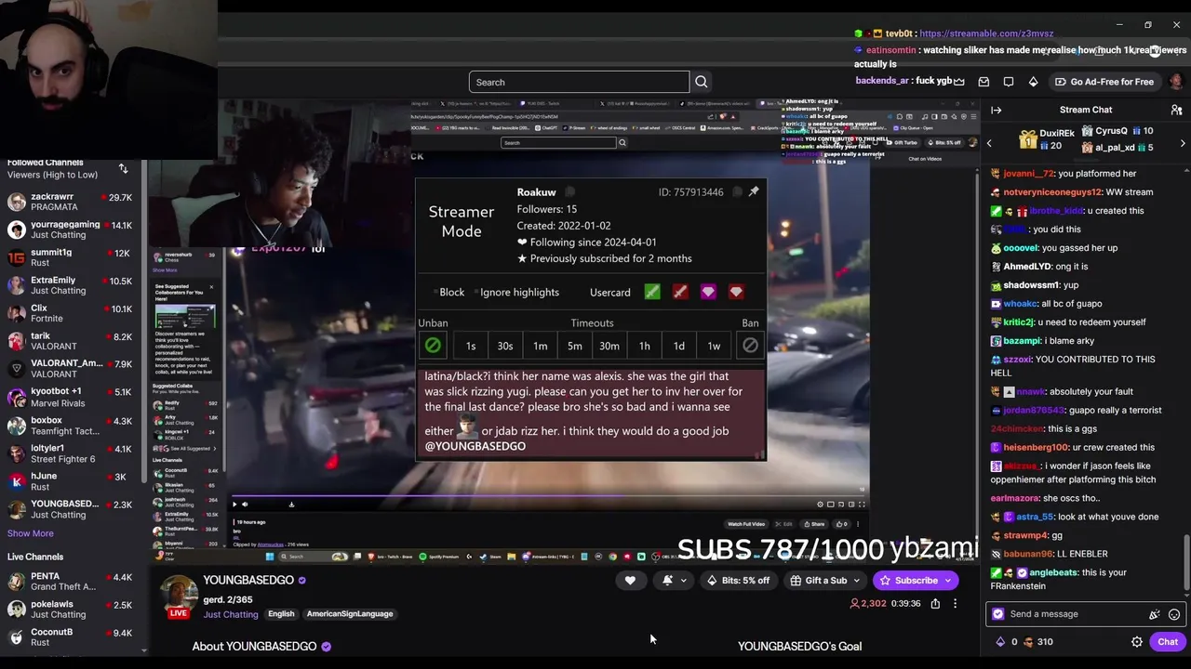Open tarik VALORANT channel in sidebar

(70, 341)
